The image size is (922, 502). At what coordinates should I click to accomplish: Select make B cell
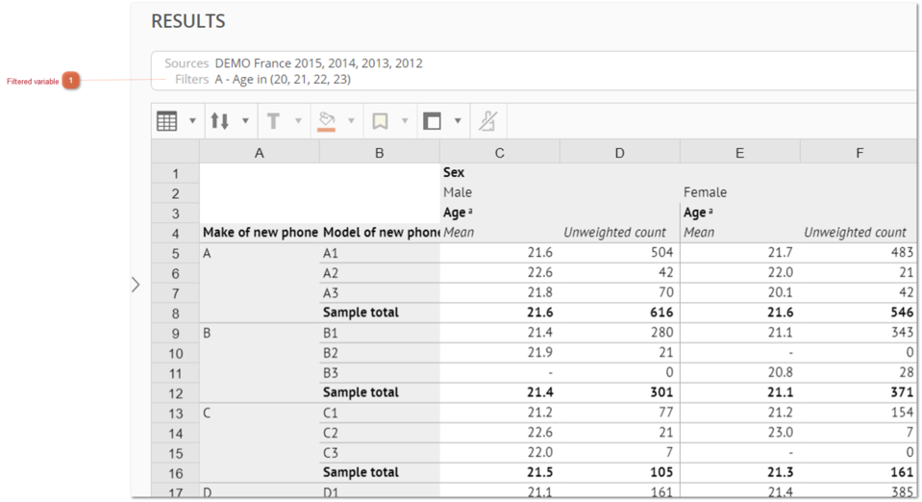point(260,364)
